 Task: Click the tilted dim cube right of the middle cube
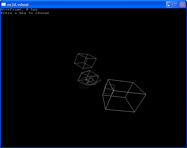click(94, 80)
